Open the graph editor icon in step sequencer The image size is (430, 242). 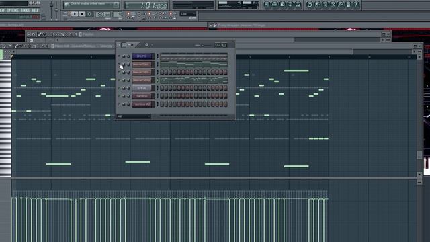218,45
